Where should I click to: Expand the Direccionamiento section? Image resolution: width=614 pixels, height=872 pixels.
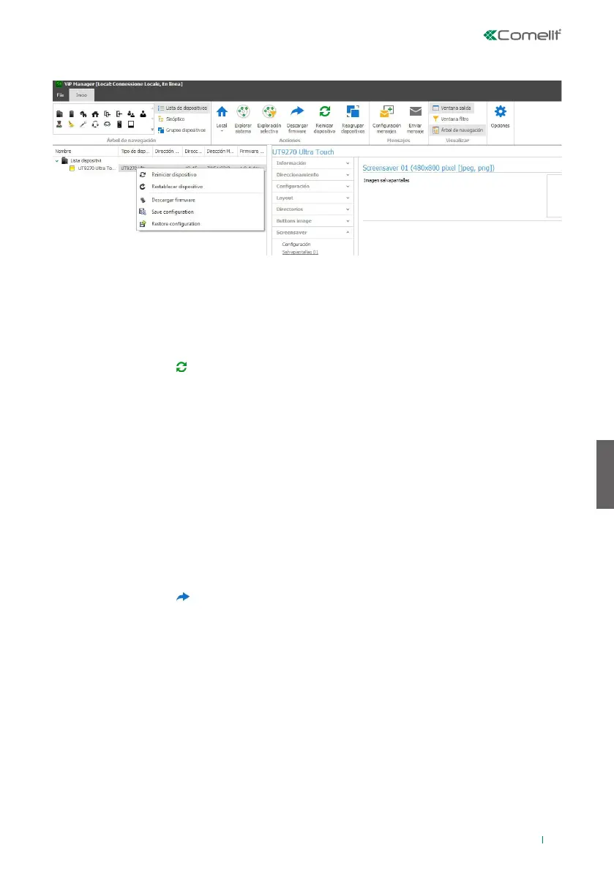[312, 175]
